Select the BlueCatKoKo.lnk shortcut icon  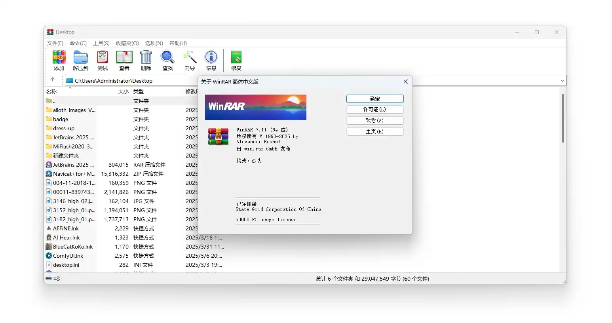[49, 247]
